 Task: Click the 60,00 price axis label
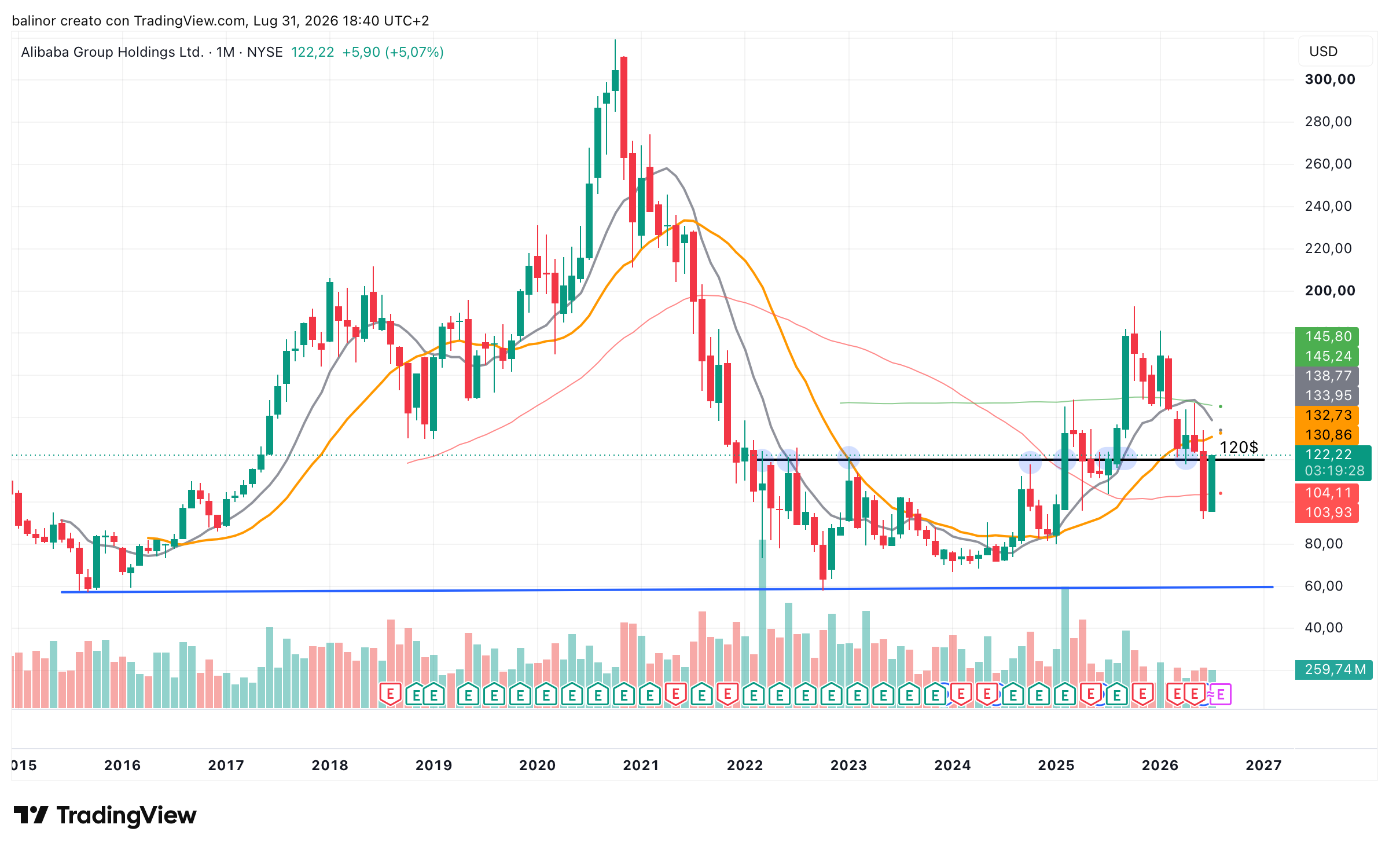(1324, 586)
